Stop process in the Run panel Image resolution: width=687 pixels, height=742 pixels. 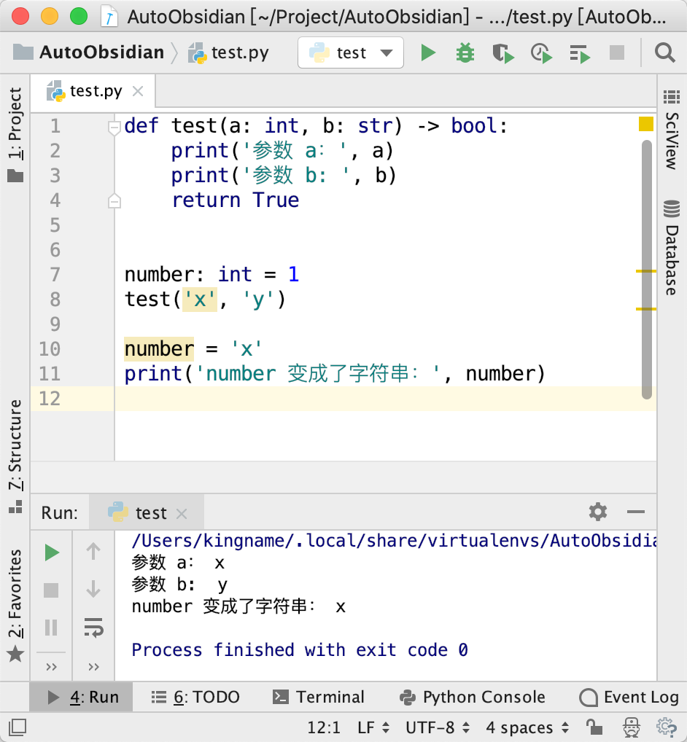pos(51,590)
